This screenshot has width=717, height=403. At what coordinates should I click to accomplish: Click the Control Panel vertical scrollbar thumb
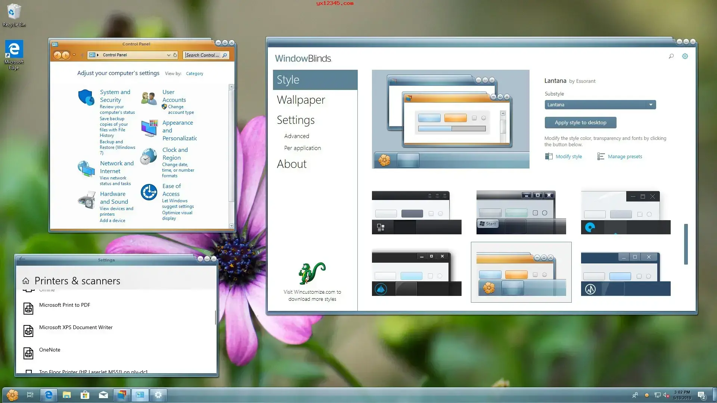231,146
